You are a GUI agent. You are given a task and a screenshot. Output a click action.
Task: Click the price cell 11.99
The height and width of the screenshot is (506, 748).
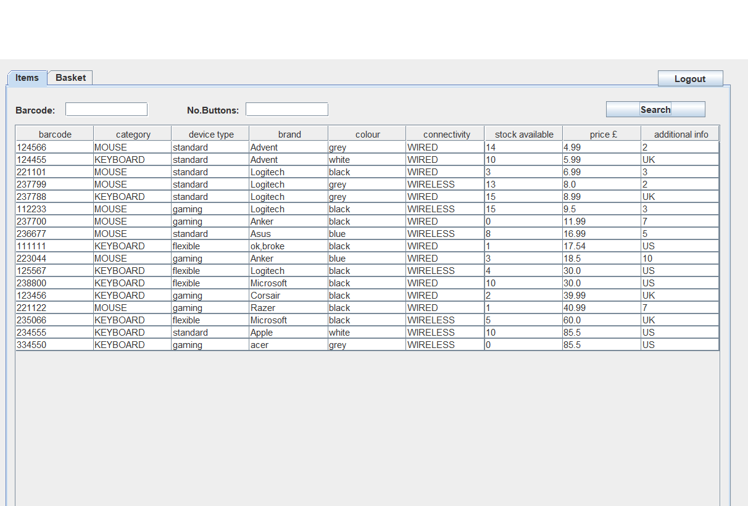click(x=602, y=222)
